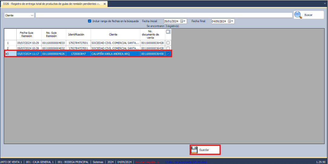Viewport: 328px width, 164px height.
Task: Close the 3326 Registro de entrega tab
Action: pyautogui.click(x=105, y=4)
